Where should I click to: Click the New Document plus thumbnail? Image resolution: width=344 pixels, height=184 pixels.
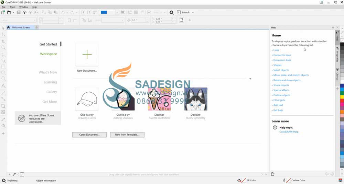pos(87,54)
